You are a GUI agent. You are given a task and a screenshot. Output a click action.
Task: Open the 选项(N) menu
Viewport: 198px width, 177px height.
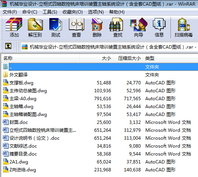[96, 12]
